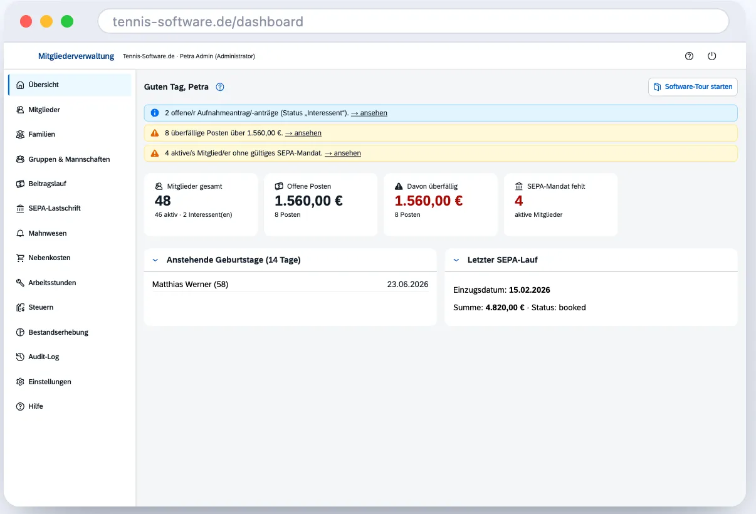Click the red number 4 on SEPA card

[x=519, y=201]
